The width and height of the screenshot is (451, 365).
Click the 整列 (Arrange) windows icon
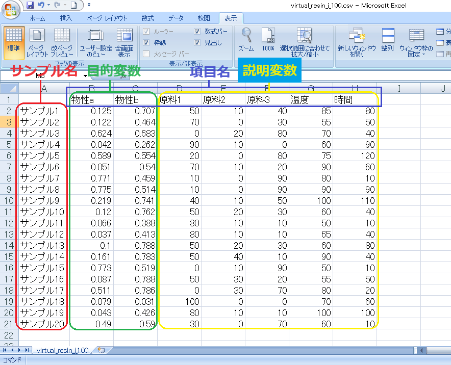click(x=387, y=41)
